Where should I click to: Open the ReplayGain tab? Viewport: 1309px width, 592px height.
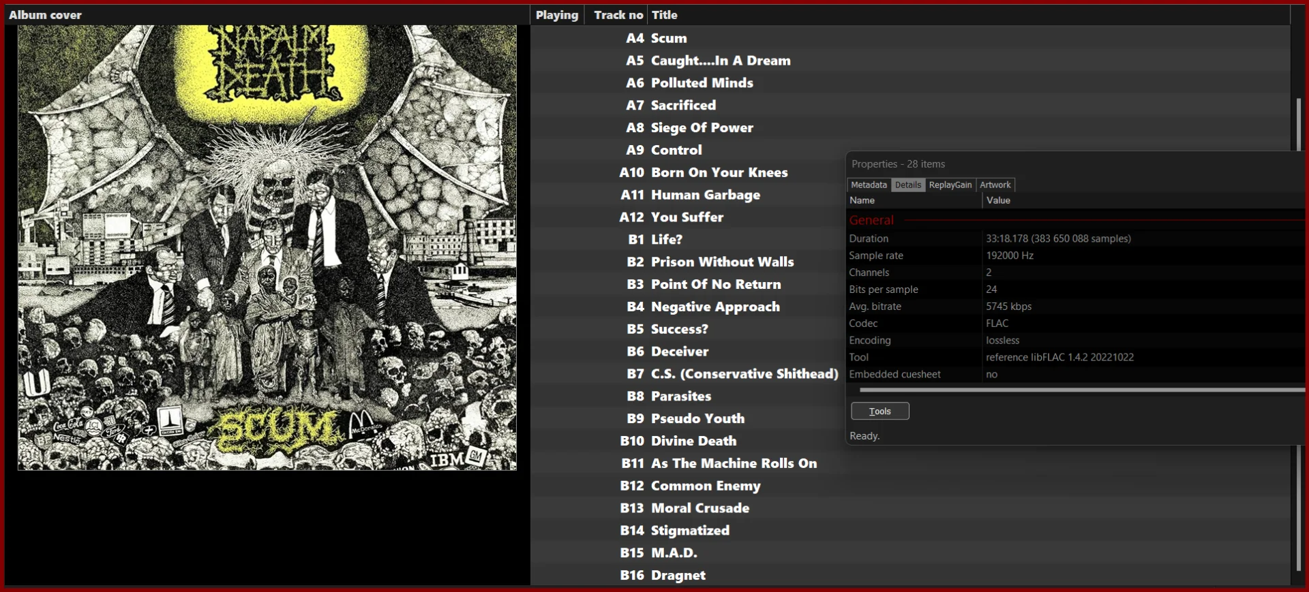coord(950,185)
